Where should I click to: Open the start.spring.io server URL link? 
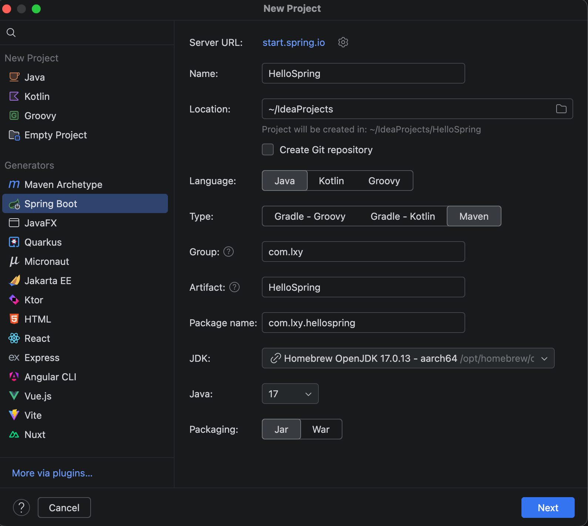(x=294, y=43)
